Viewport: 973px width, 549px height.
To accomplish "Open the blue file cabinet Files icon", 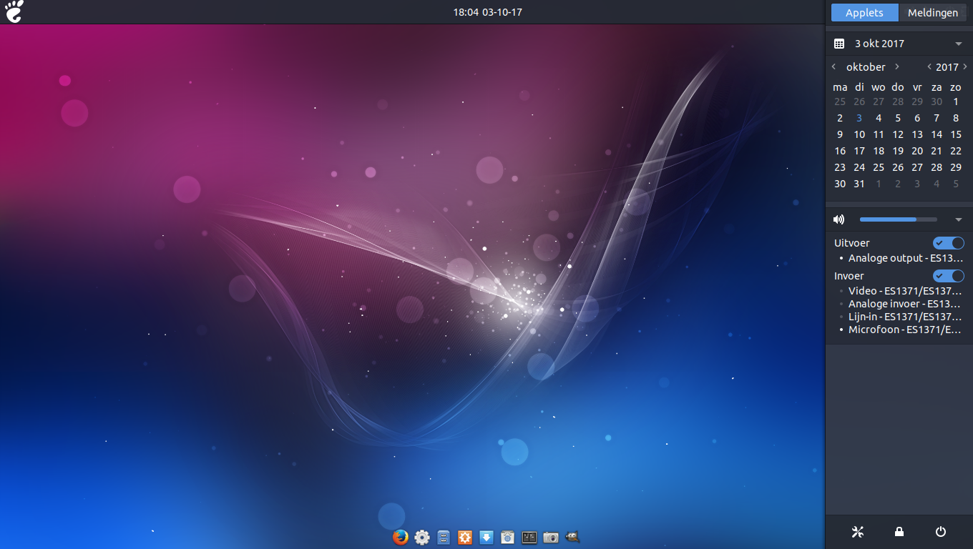I will coord(444,537).
